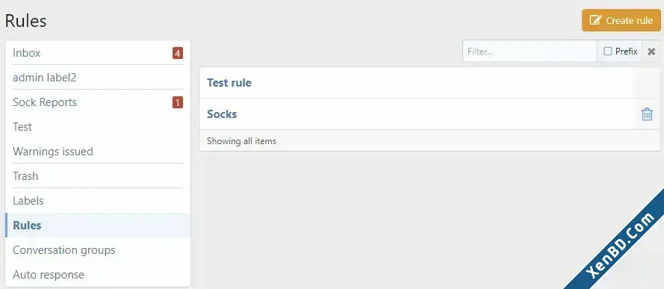This screenshot has width=664, height=289.
Task: Click the Inbox unread count badge
Action: (178, 53)
